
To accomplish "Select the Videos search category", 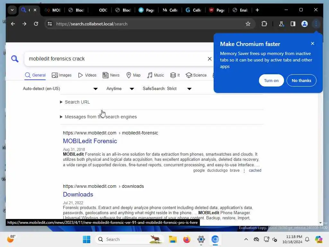I will [87, 75].
